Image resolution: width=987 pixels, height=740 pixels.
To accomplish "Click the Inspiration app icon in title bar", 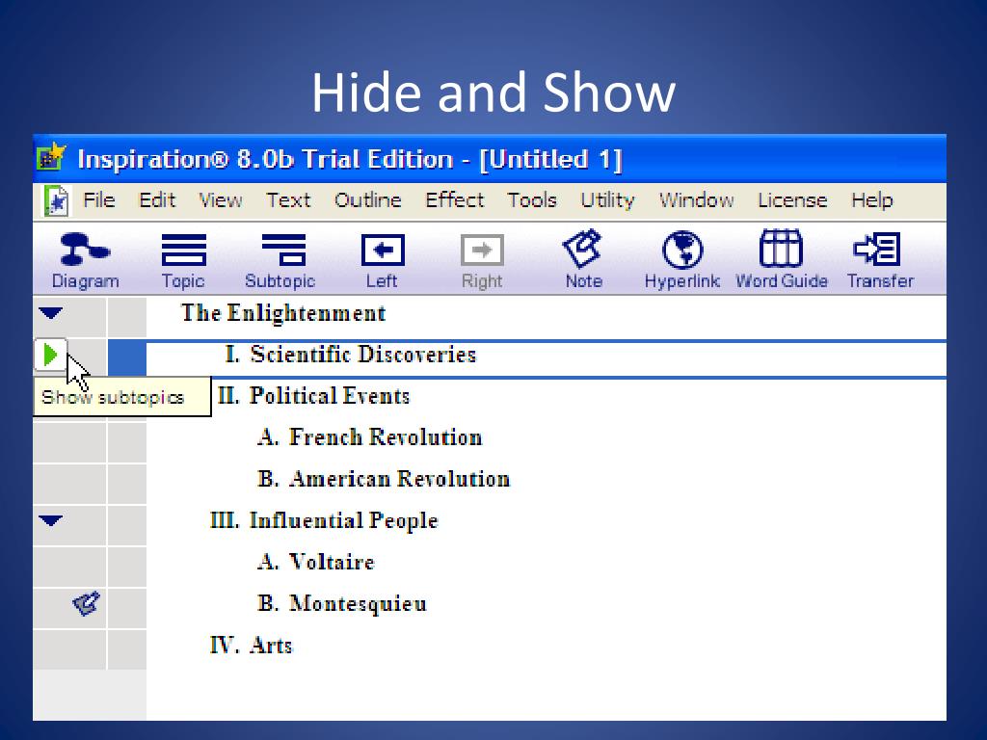I will [51, 157].
